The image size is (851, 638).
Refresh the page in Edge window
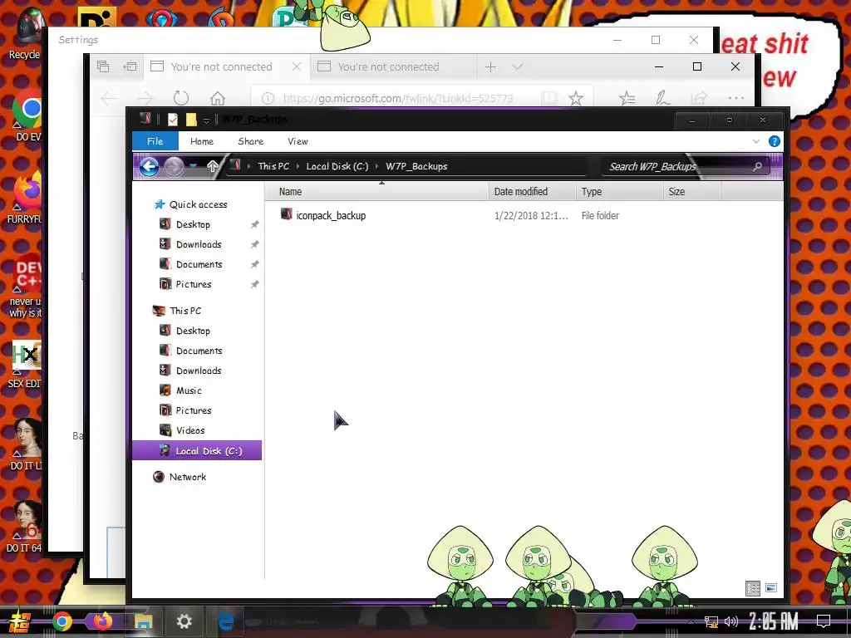point(180,98)
